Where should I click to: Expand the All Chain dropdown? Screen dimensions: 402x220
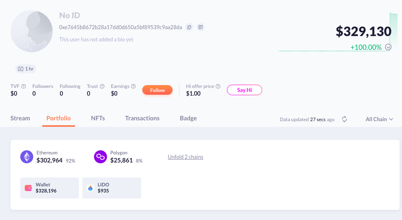[379, 119]
